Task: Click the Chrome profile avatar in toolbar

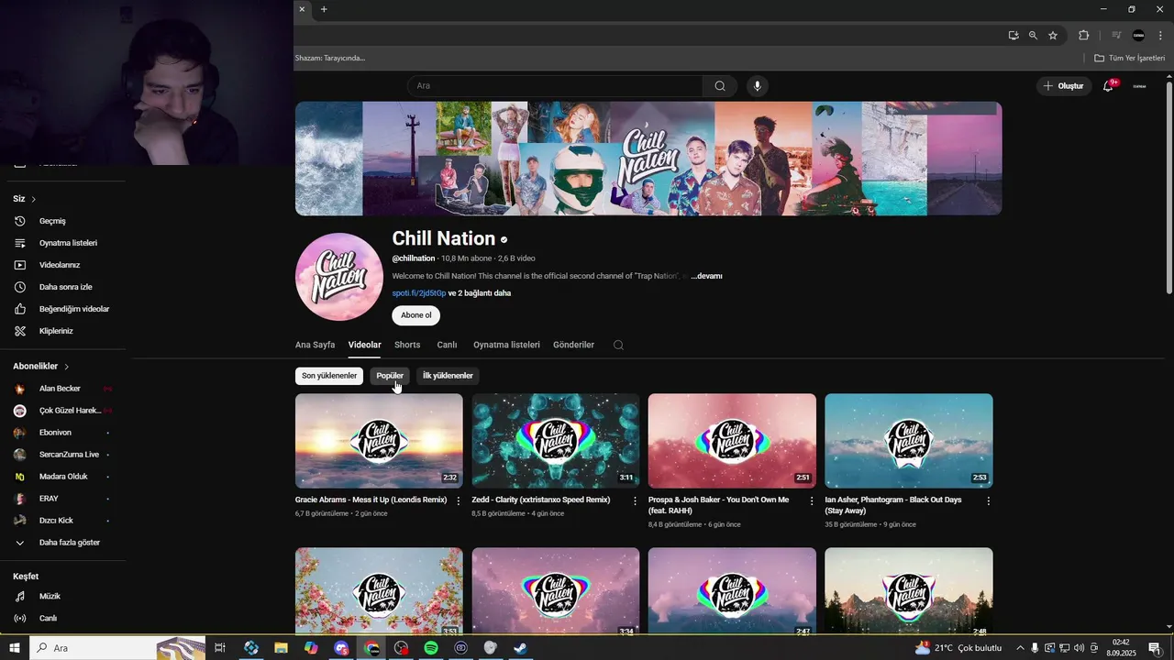Action: coord(1138,35)
